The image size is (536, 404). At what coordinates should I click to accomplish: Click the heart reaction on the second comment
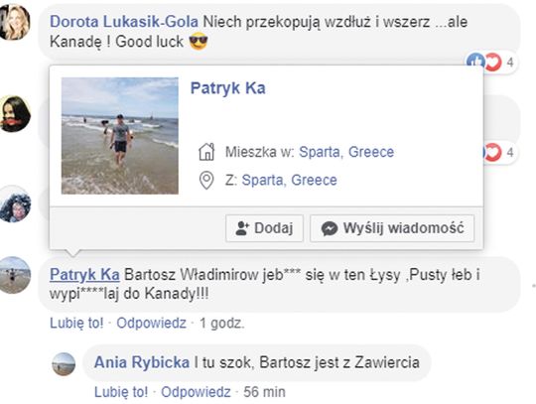pos(492,153)
